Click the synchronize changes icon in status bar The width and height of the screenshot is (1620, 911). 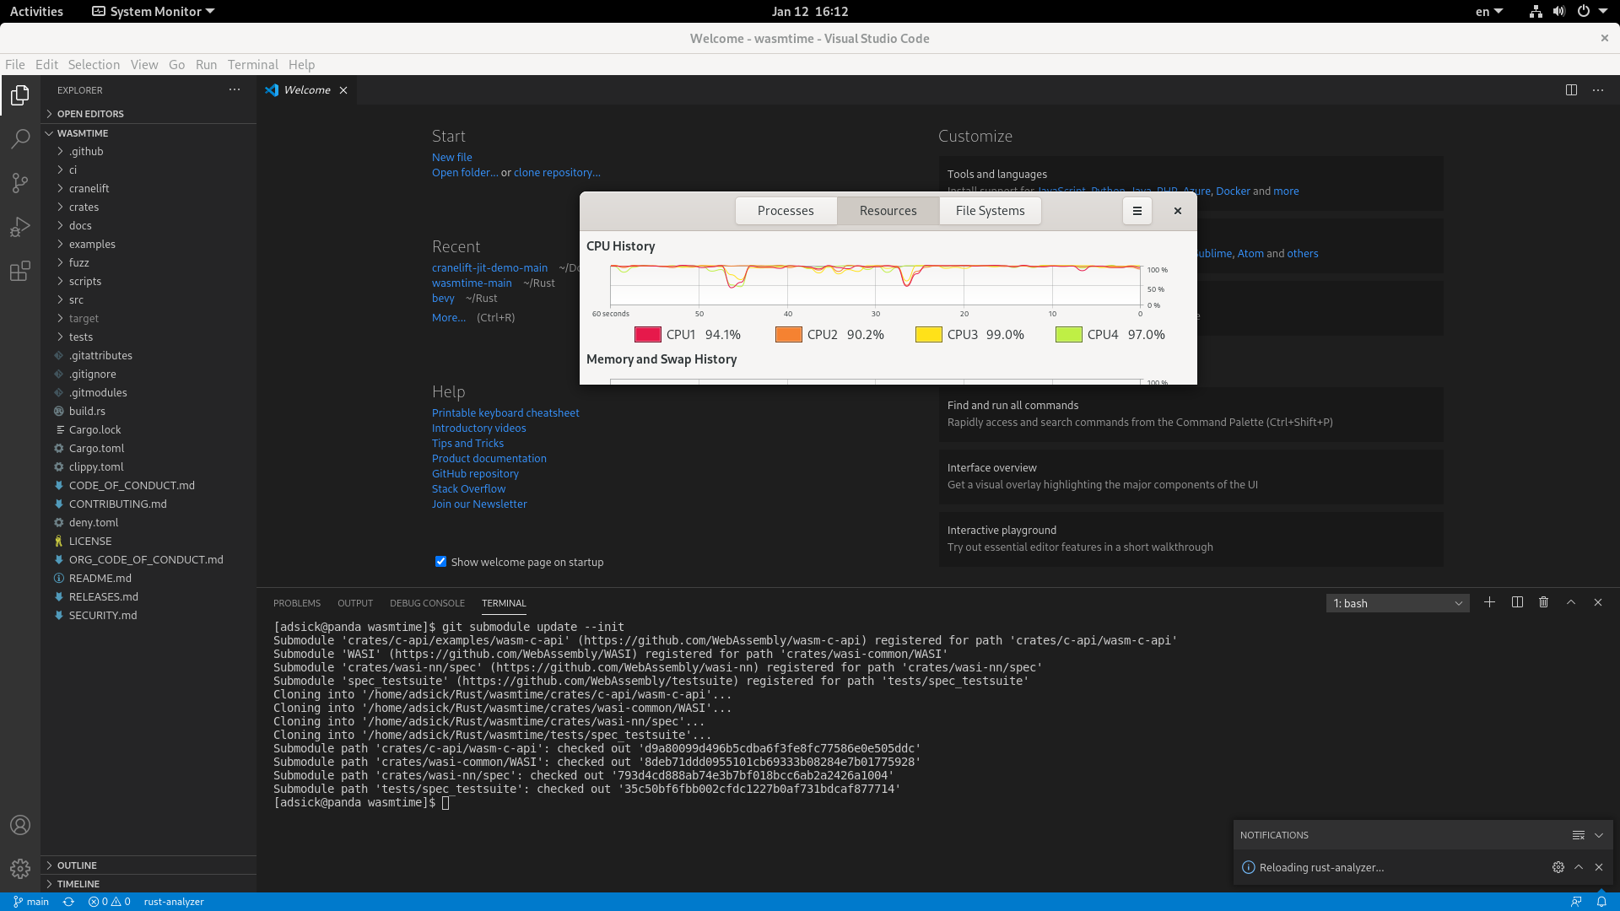68,902
